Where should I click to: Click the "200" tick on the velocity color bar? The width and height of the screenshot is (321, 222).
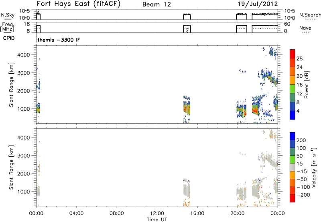(x=301, y=140)
